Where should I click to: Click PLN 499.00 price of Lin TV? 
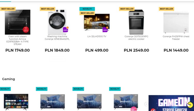[x=97, y=50]
